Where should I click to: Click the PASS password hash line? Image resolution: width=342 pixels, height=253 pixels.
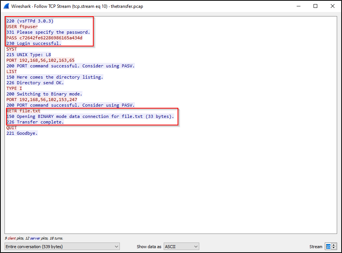(44, 38)
